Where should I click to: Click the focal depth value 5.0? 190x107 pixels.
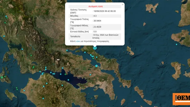click(x=95, y=32)
